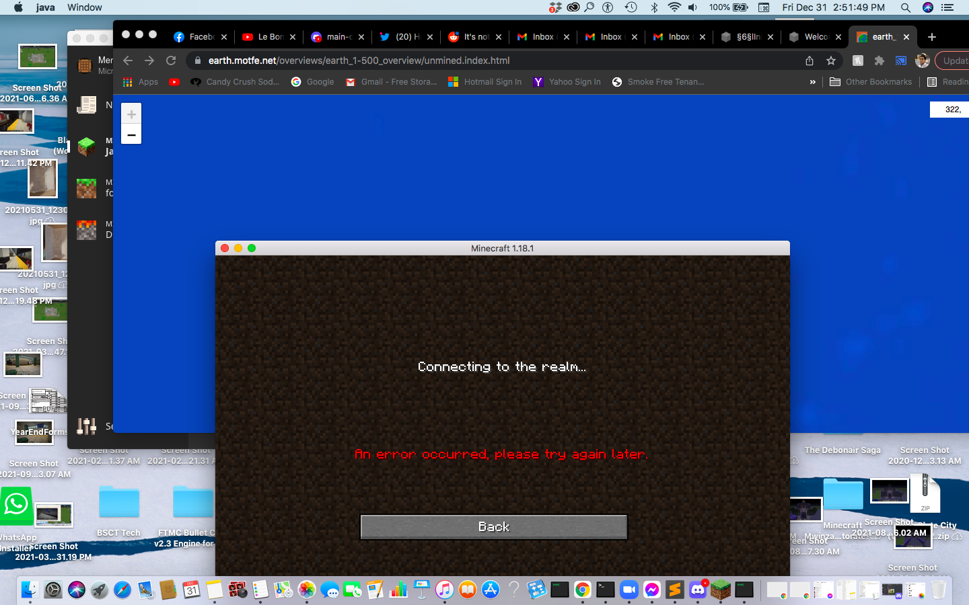Open the Other Bookmarks folder

click(871, 82)
